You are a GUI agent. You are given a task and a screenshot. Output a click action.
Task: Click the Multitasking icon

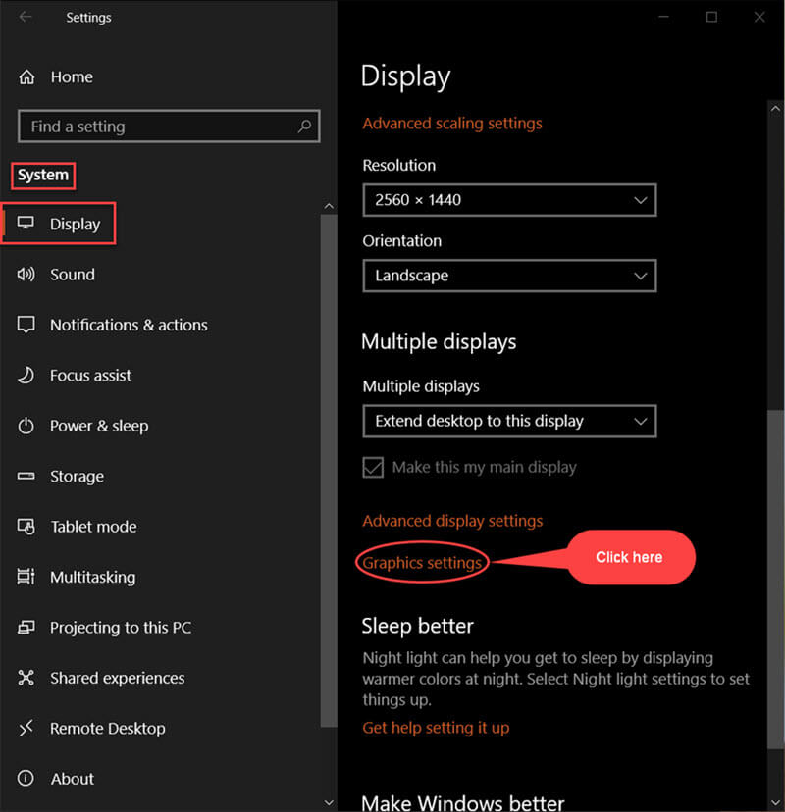point(26,577)
